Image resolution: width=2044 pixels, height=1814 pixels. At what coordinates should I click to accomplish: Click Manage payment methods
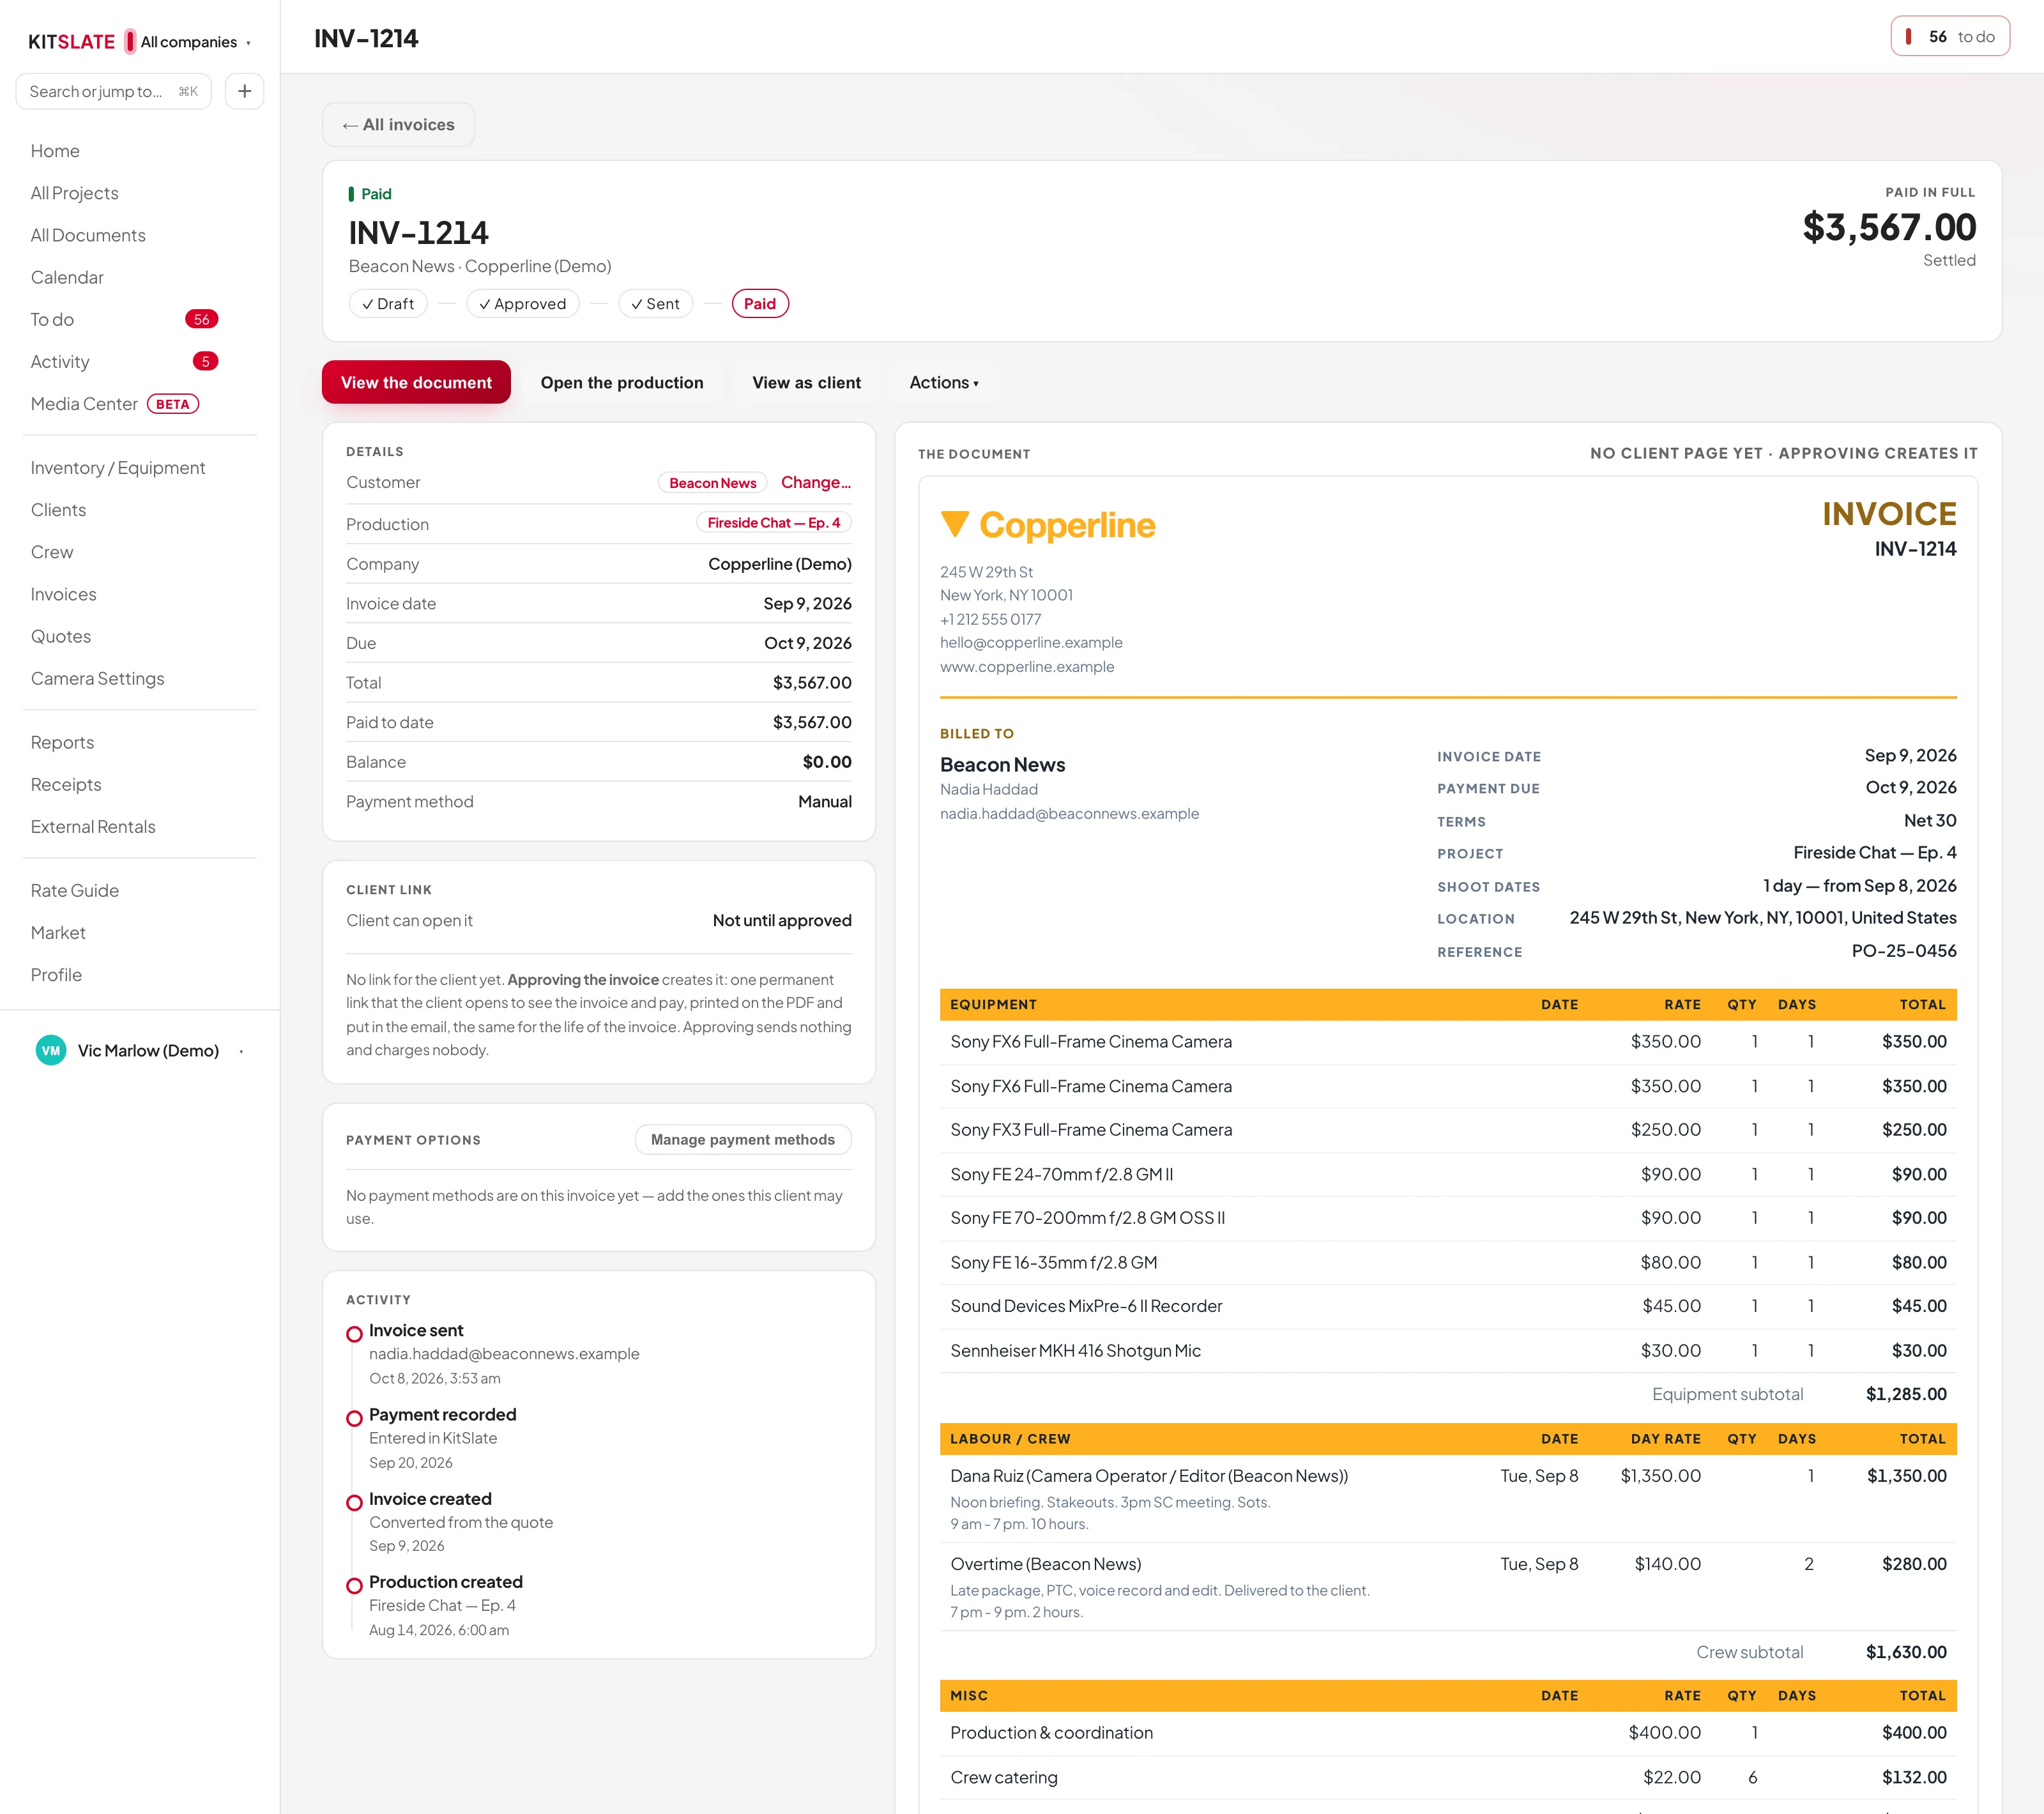click(743, 1139)
